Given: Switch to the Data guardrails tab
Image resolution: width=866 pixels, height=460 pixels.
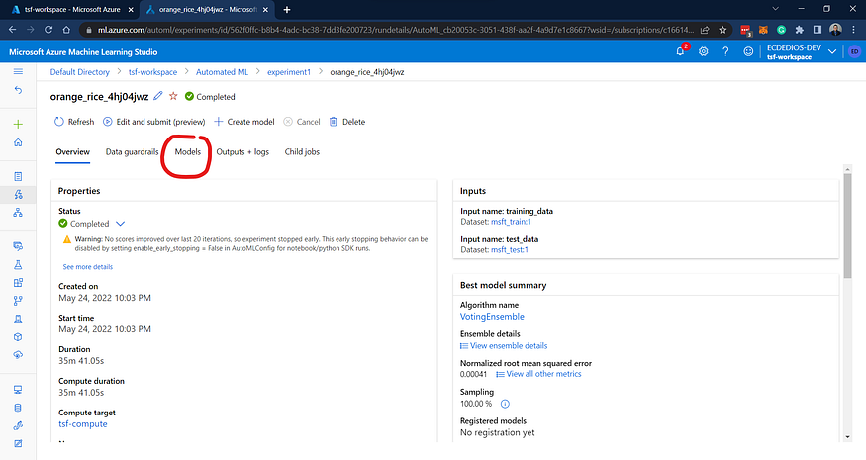Looking at the screenshot, I should tap(132, 152).
